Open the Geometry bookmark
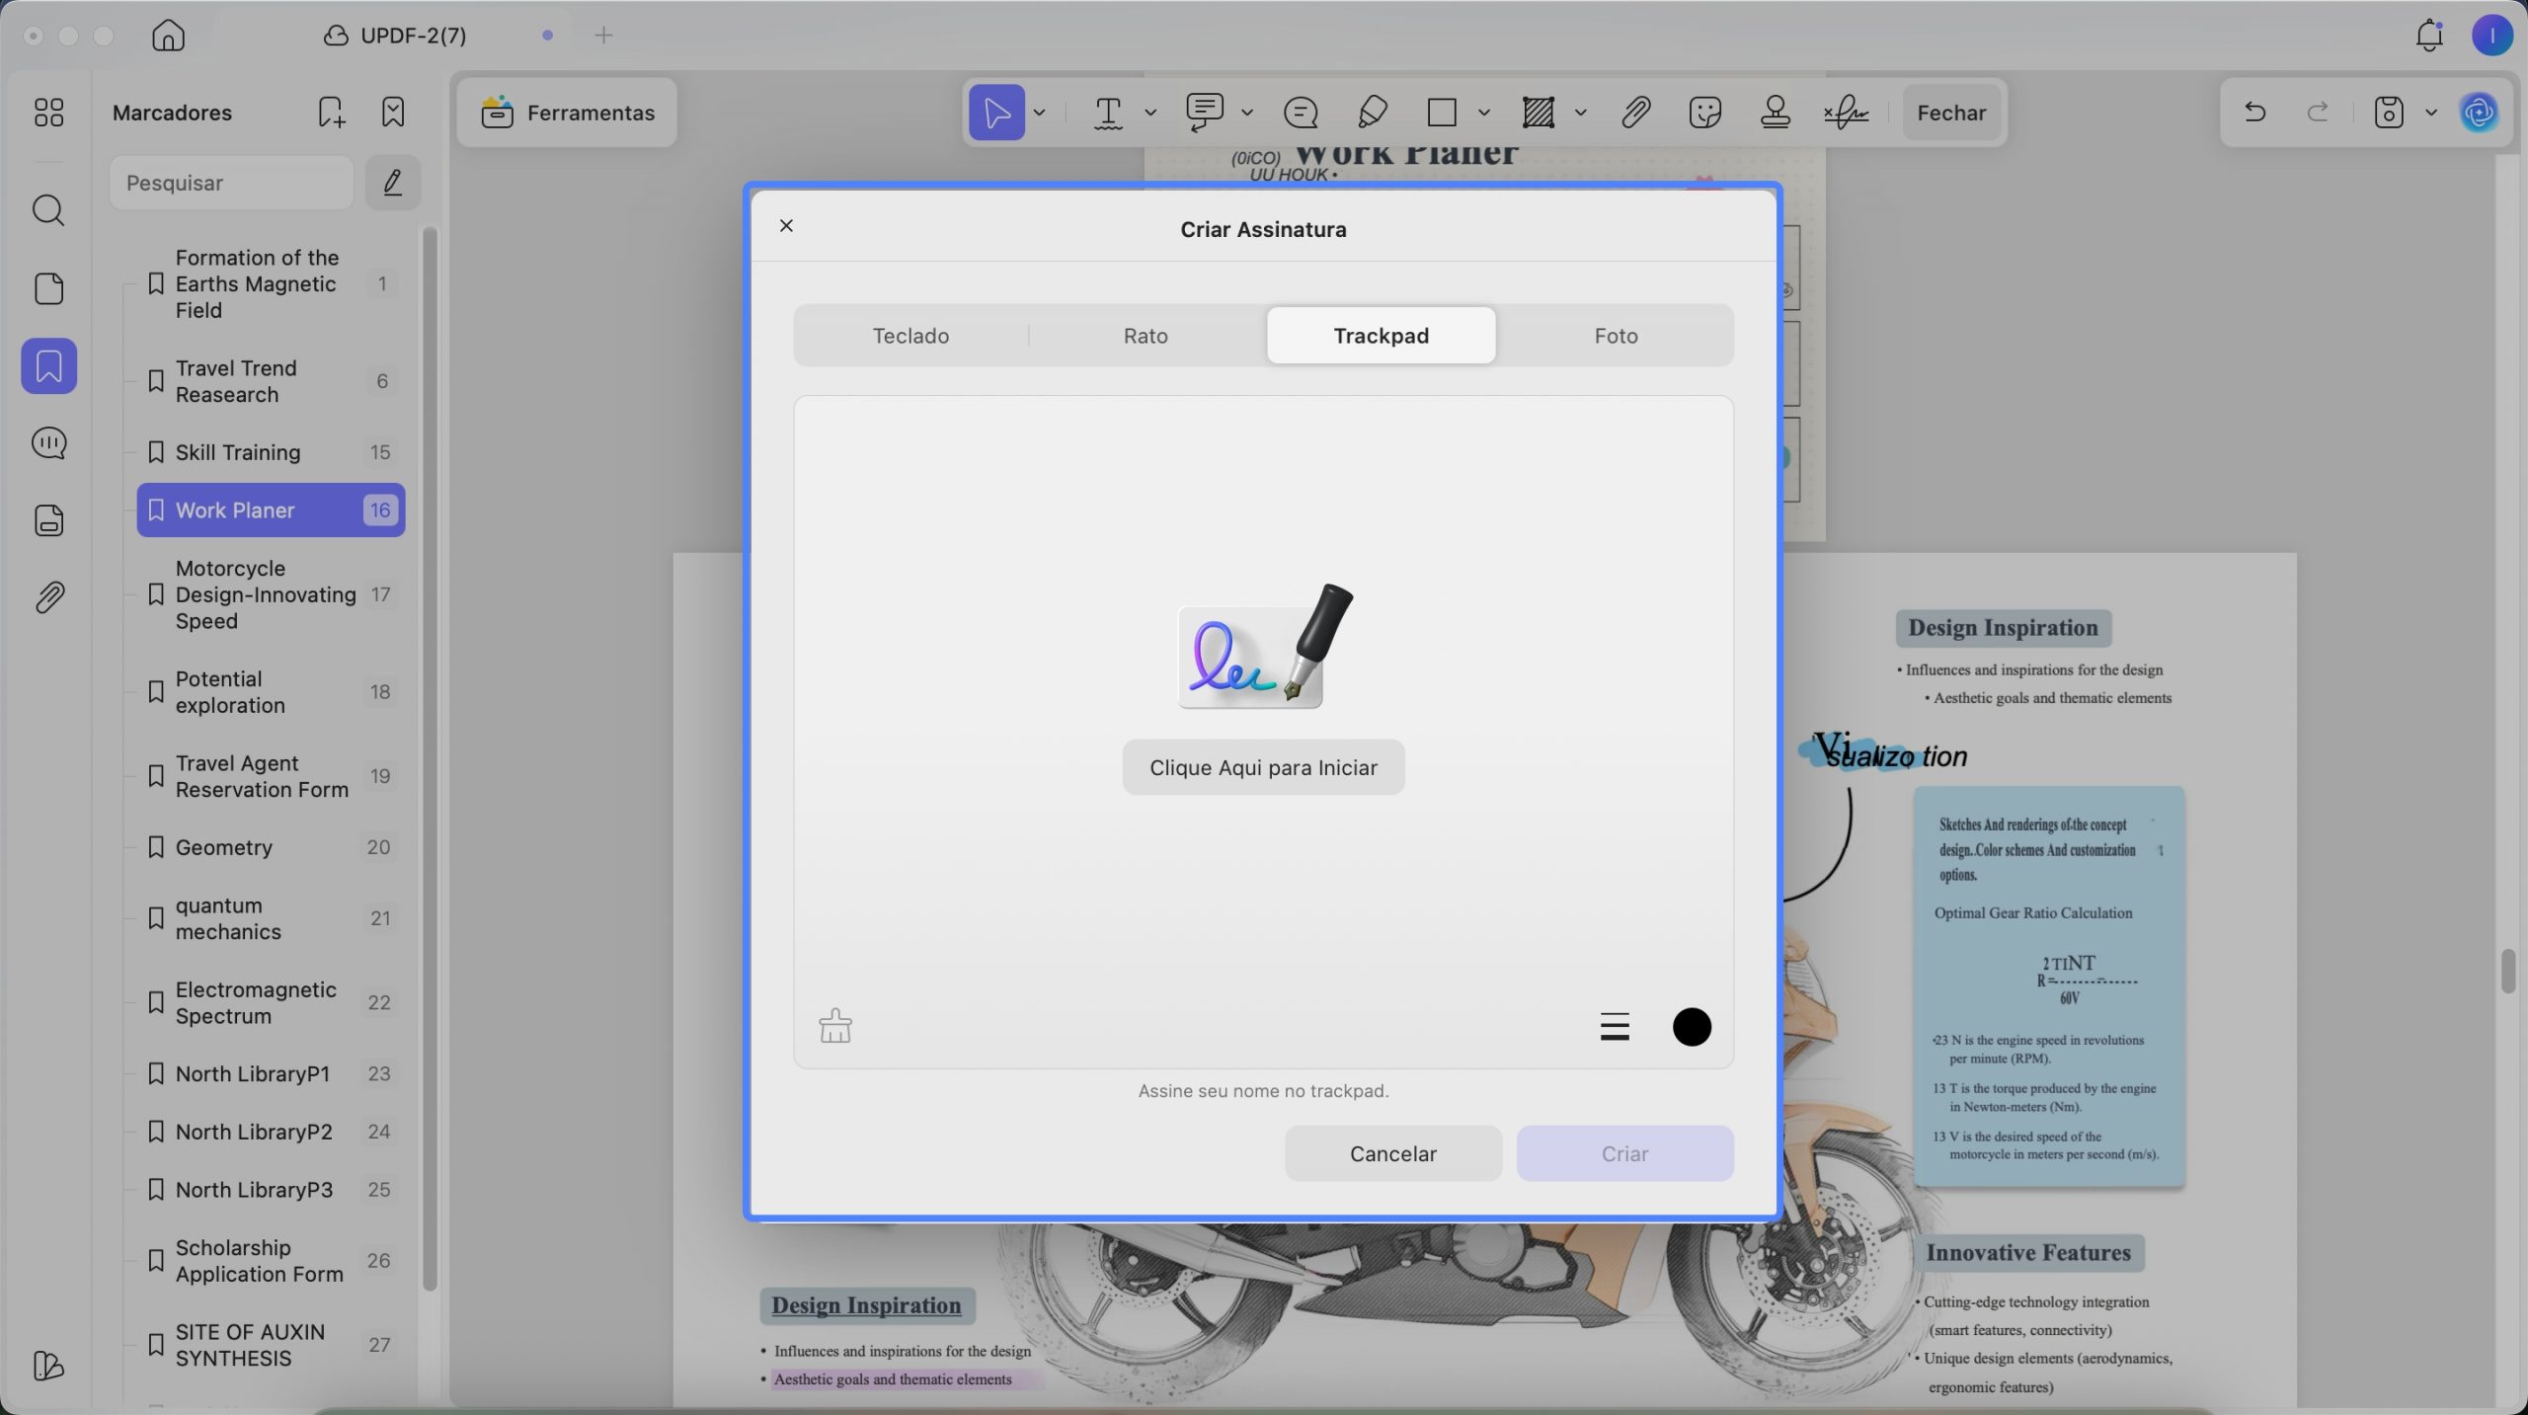2528x1415 pixels. [271, 847]
